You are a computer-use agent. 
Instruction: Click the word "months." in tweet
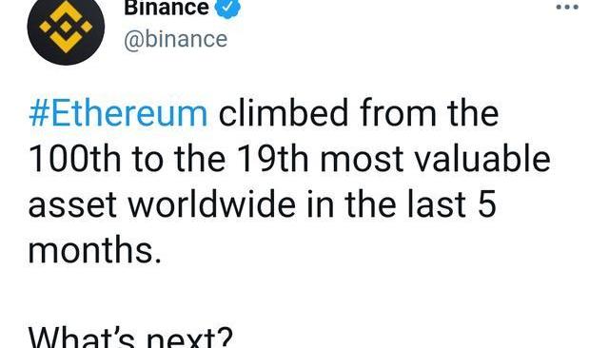(95, 250)
